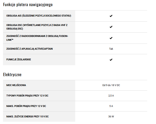Click the checkmark in the DSC support row
156x124 pixels.
(111, 27)
